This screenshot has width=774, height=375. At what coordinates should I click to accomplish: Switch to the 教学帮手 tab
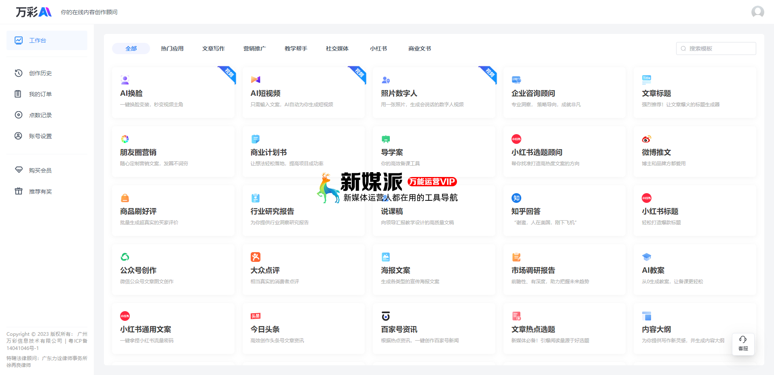[x=296, y=48]
